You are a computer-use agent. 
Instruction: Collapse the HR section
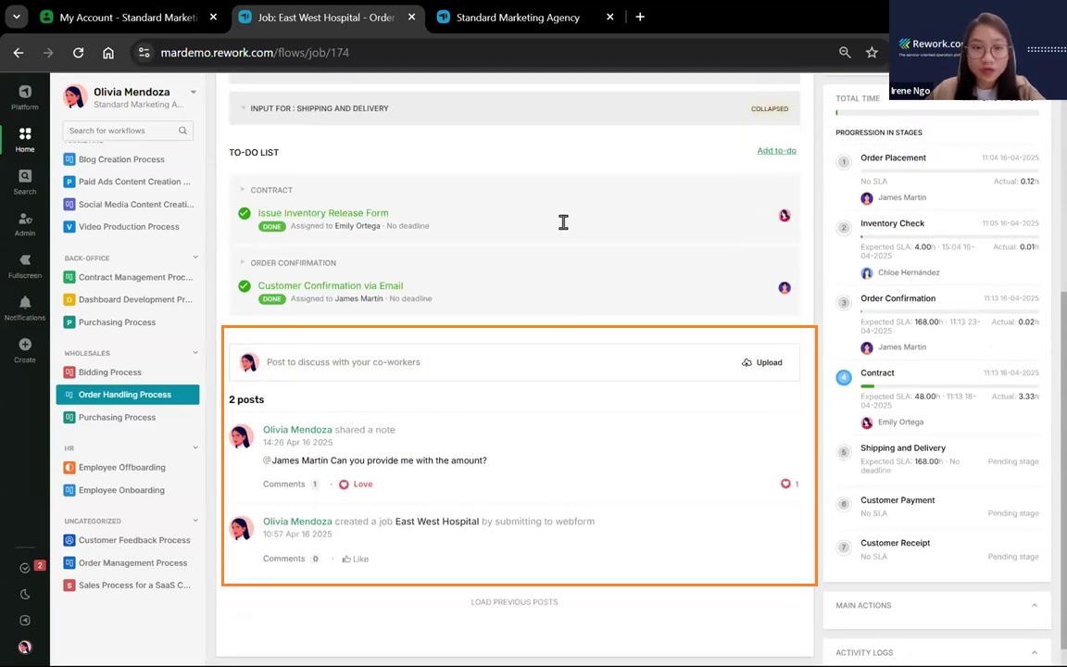(x=195, y=447)
